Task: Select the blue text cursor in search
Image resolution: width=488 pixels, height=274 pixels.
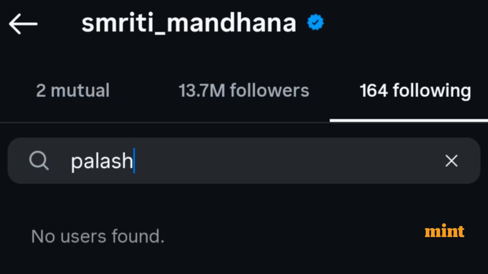Action: [135, 161]
